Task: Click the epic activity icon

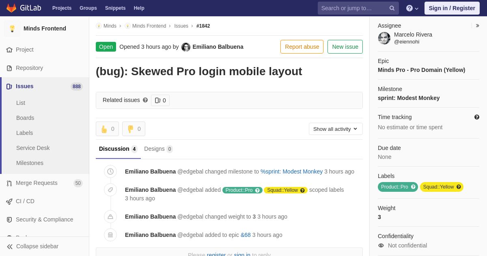Action: click(x=110, y=235)
